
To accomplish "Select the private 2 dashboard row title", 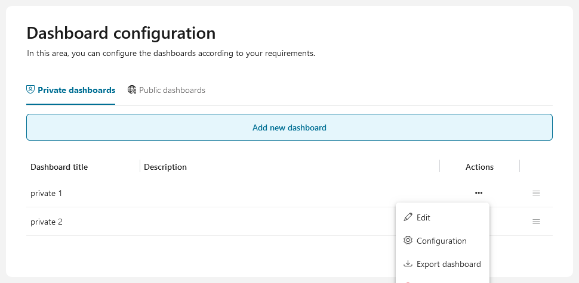I will 47,222.
